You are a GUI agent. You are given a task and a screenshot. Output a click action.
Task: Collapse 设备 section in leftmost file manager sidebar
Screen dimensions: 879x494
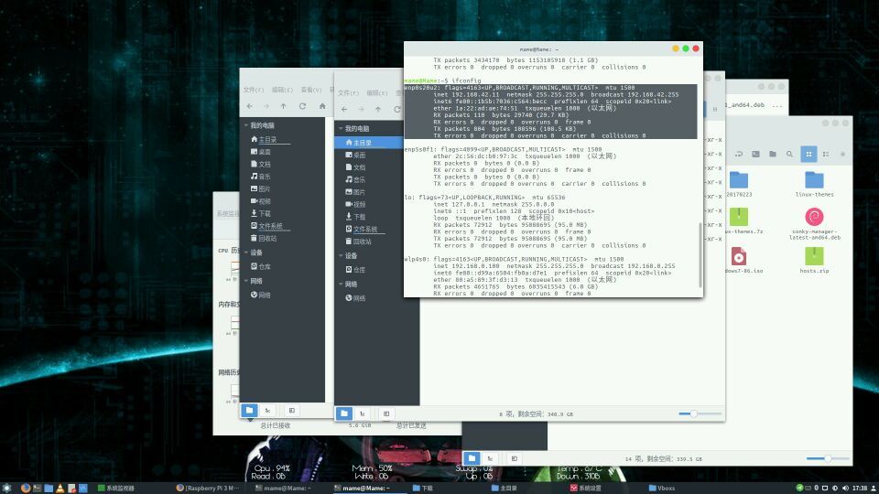point(245,252)
